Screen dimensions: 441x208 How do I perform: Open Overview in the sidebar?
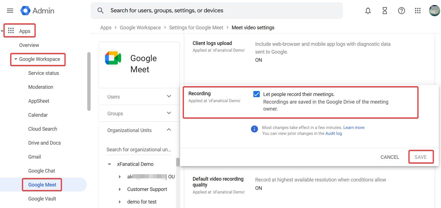[x=29, y=45]
